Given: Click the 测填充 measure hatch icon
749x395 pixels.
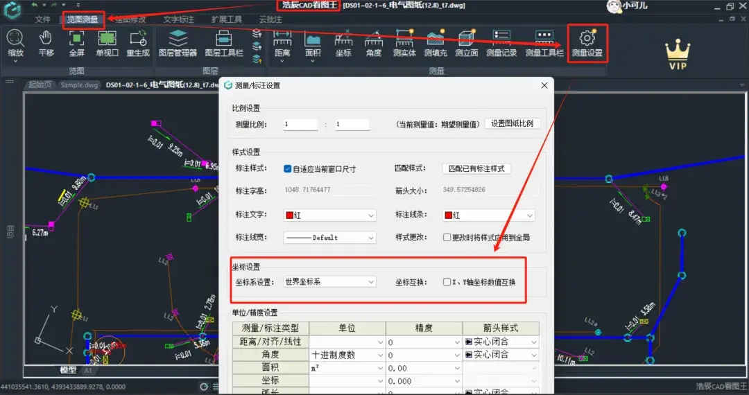Looking at the screenshot, I should (435, 38).
